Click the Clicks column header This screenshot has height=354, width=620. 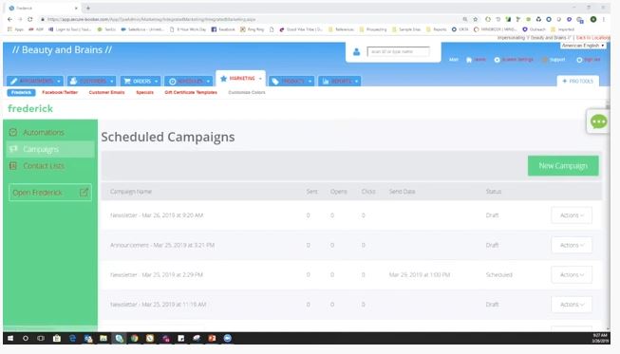tap(368, 192)
